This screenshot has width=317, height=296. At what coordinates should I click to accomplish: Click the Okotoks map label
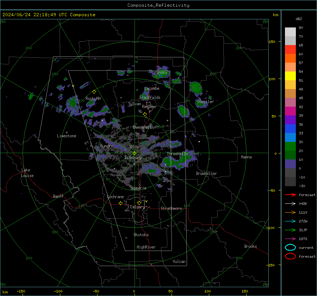pyautogui.click(x=141, y=235)
